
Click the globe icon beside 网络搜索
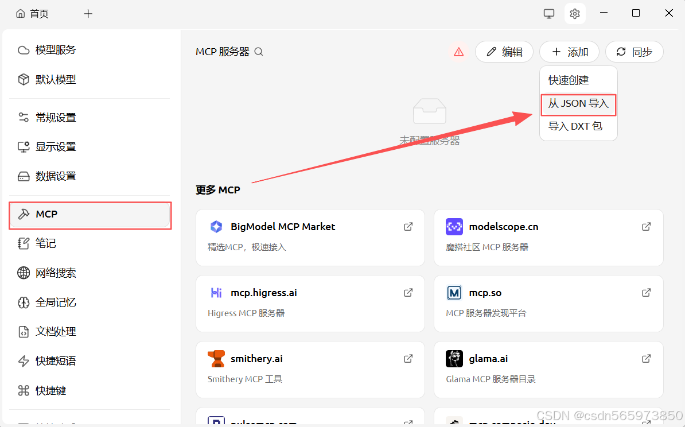tap(24, 273)
